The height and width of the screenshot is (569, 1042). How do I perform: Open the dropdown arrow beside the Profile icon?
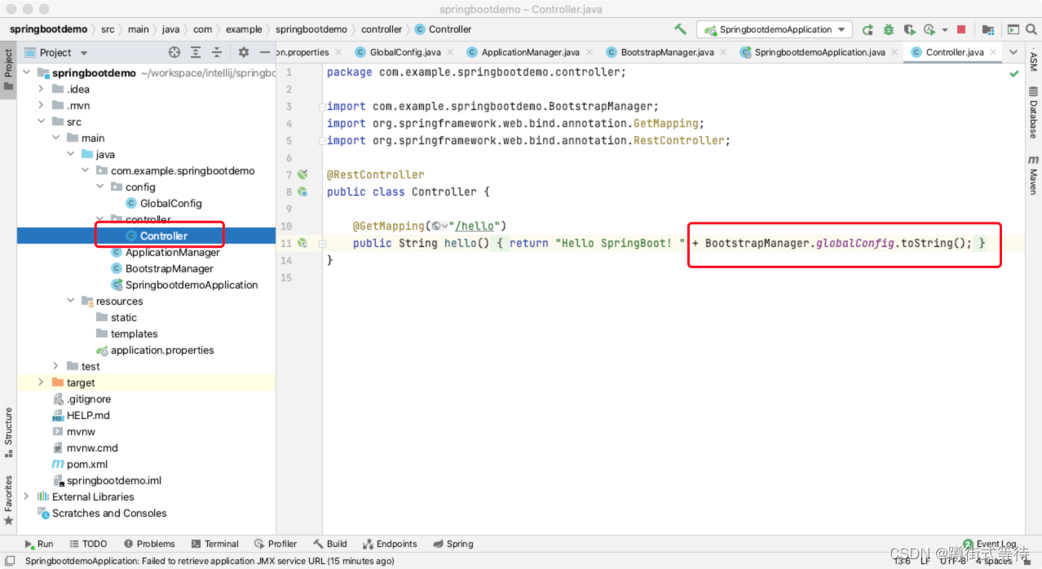point(944,29)
